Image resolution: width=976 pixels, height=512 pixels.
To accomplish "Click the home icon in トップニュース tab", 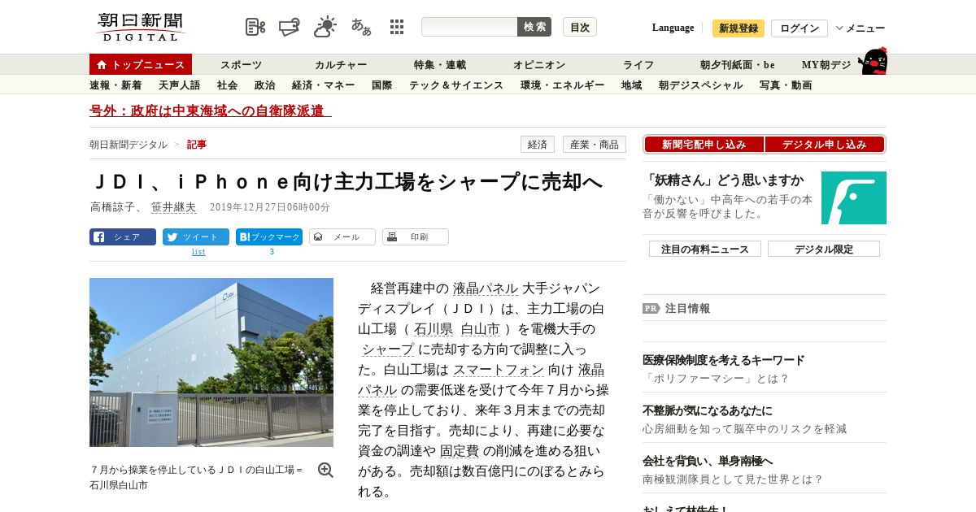I will 102,64.
